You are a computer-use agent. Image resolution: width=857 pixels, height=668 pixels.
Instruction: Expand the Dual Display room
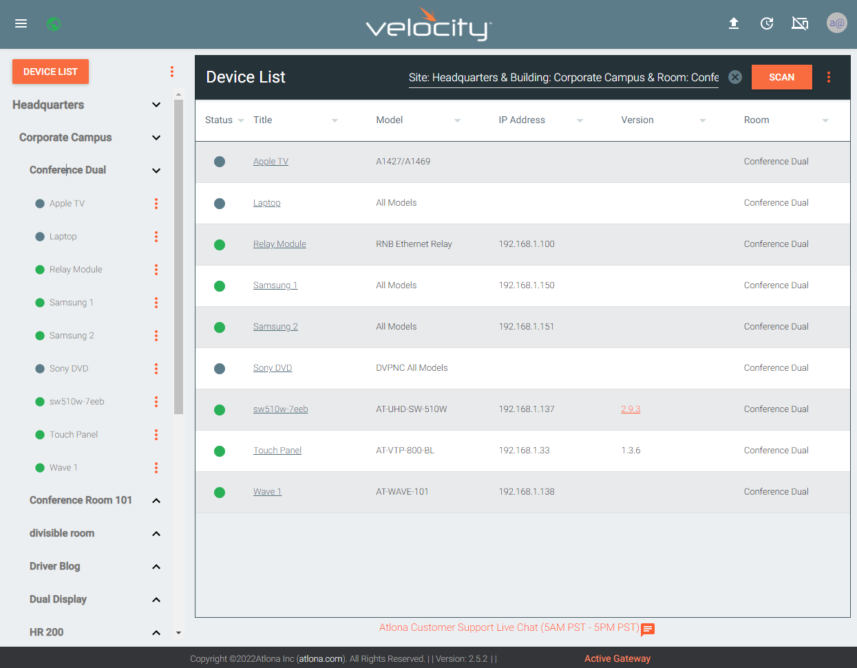[x=156, y=600]
